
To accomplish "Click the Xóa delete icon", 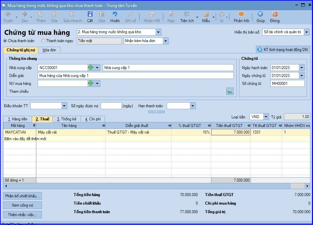I will [x=102, y=17].
